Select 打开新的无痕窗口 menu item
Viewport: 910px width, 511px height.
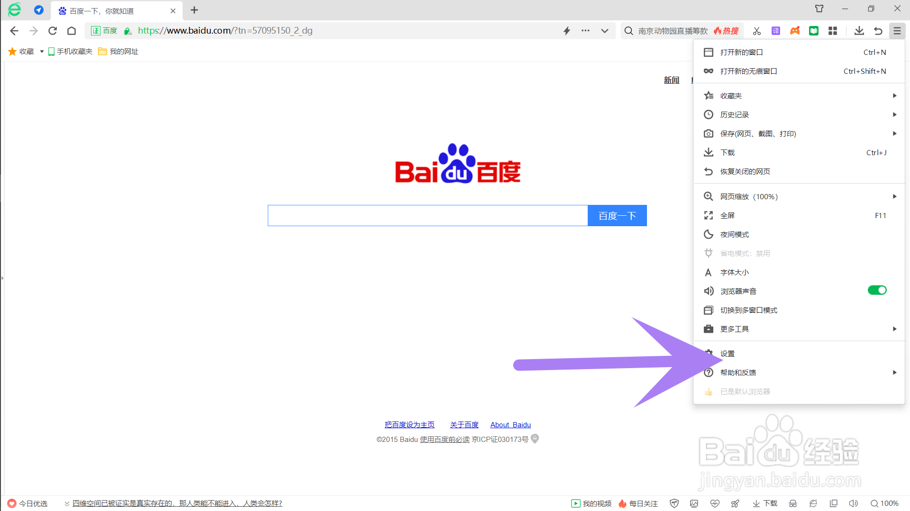point(799,71)
